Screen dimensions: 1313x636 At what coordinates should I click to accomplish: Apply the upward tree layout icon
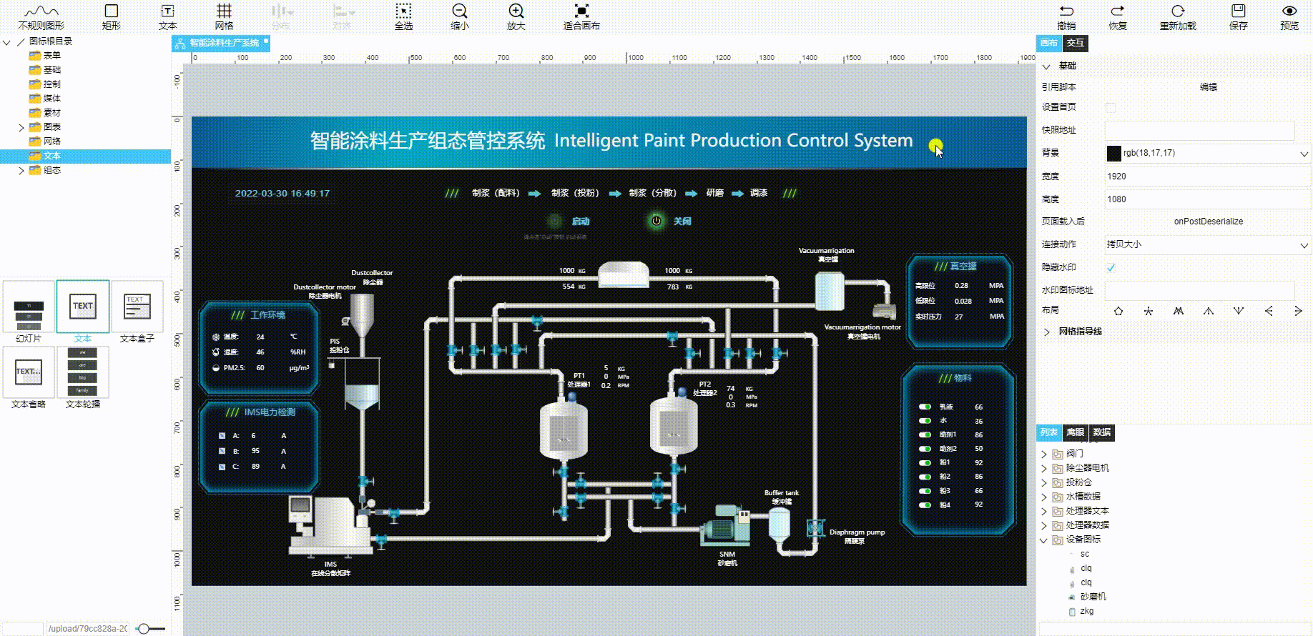tap(1209, 311)
